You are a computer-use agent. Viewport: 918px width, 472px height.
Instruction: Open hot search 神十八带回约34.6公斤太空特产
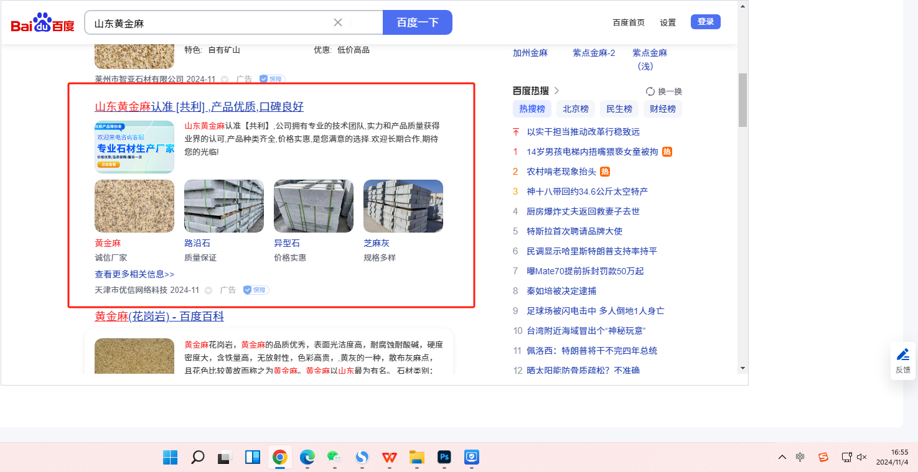click(x=588, y=192)
